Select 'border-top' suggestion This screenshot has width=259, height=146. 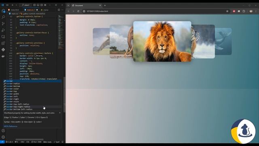click(32, 91)
